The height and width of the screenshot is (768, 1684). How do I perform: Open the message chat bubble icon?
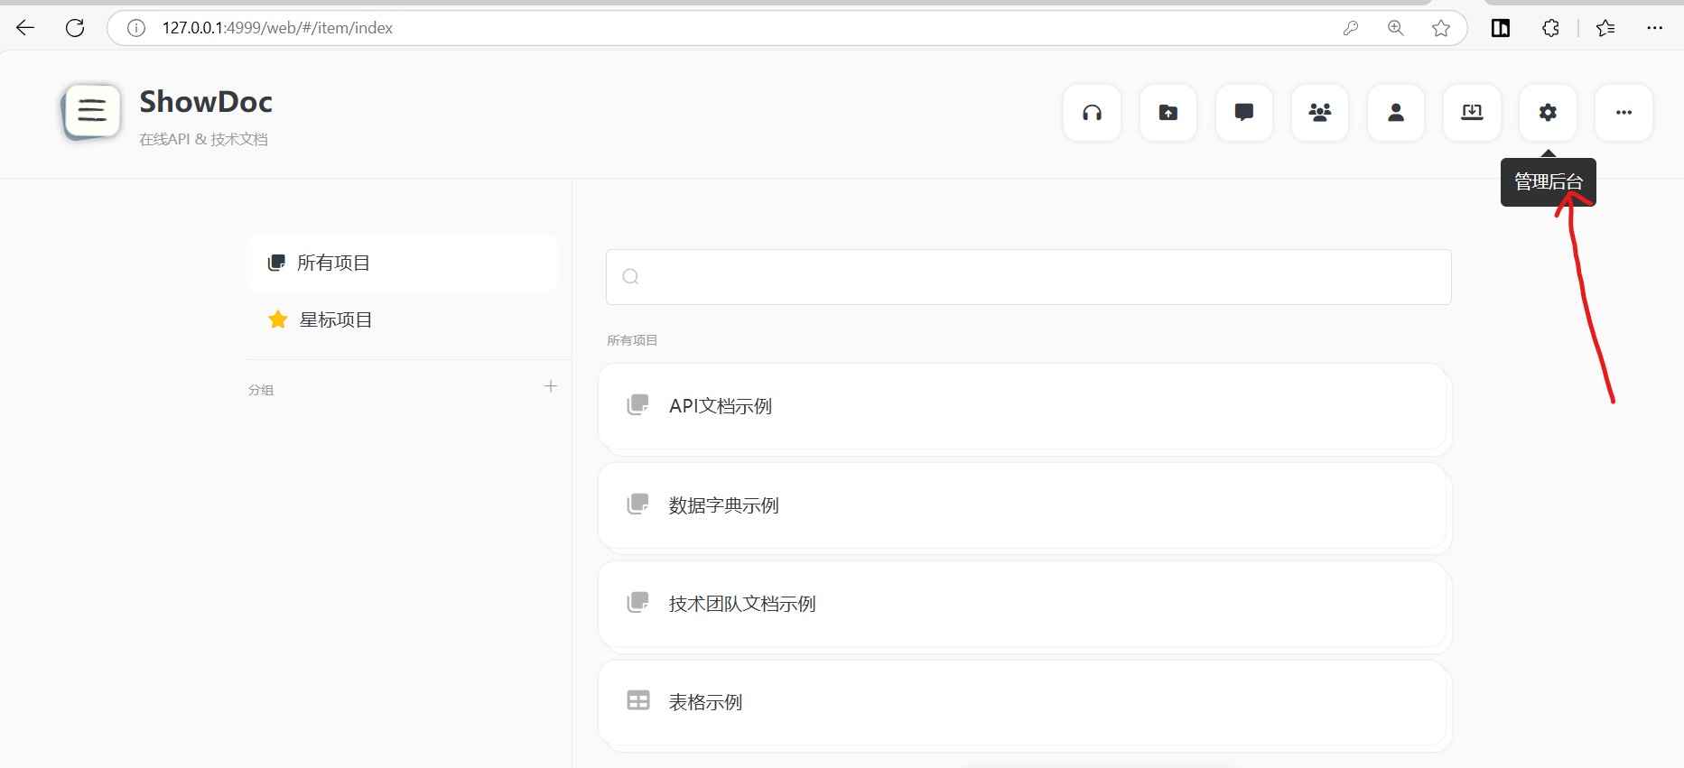(x=1243, y=113)
